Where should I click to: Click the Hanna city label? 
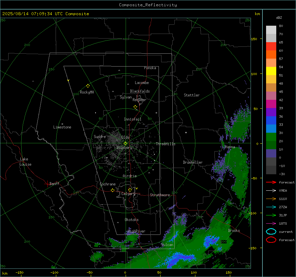coord(230,147)
